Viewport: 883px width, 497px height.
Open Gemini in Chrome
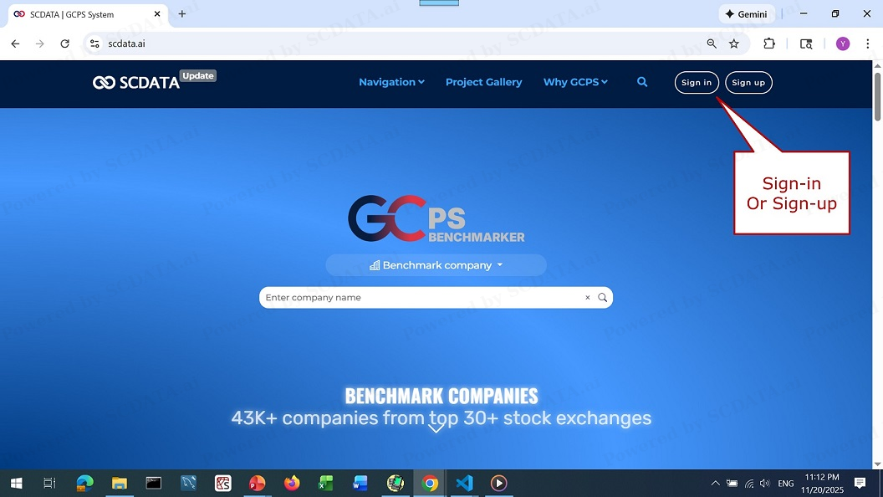[x=746, y=14]
